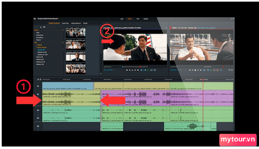
Task: Jump to start in source viewer
Action: [x=127, y=70]
